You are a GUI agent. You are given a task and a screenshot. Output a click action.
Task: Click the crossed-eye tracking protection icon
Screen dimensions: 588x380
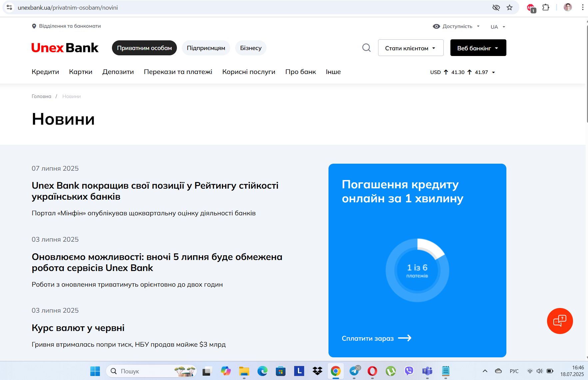[496, 7]
